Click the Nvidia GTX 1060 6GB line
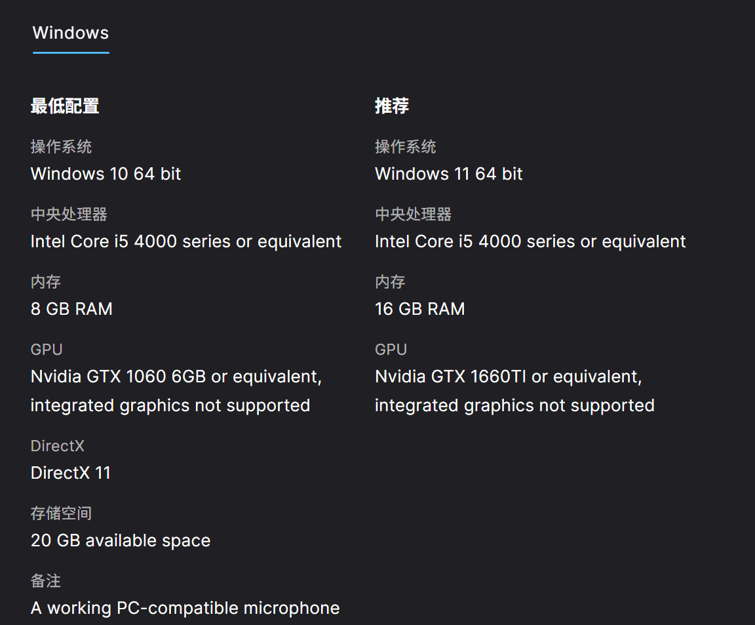 pos(176,377)
